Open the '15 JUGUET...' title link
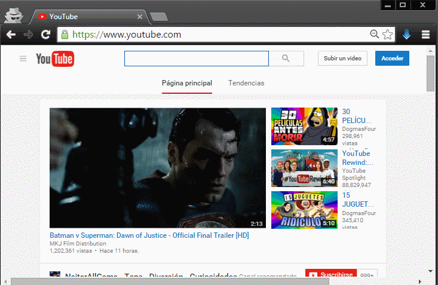This screenshot has width=438, height=285. pos(357,200)
